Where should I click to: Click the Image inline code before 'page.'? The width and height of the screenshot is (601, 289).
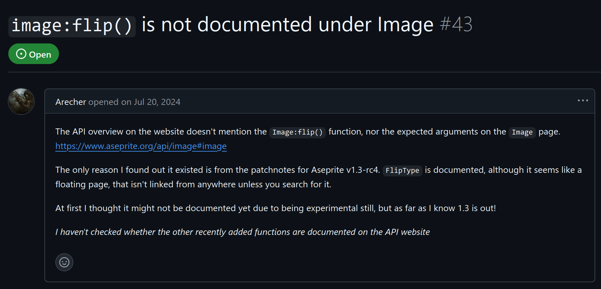pyautogui.click(x=522, y=132)
